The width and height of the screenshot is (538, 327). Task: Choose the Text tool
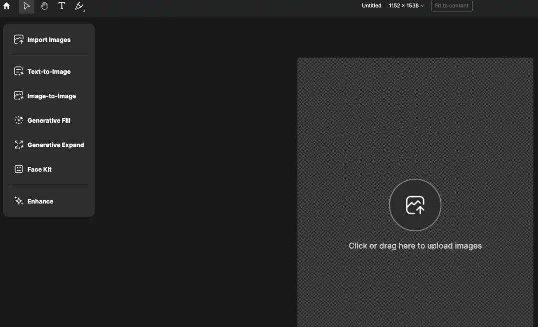click(x=61, y=6)
